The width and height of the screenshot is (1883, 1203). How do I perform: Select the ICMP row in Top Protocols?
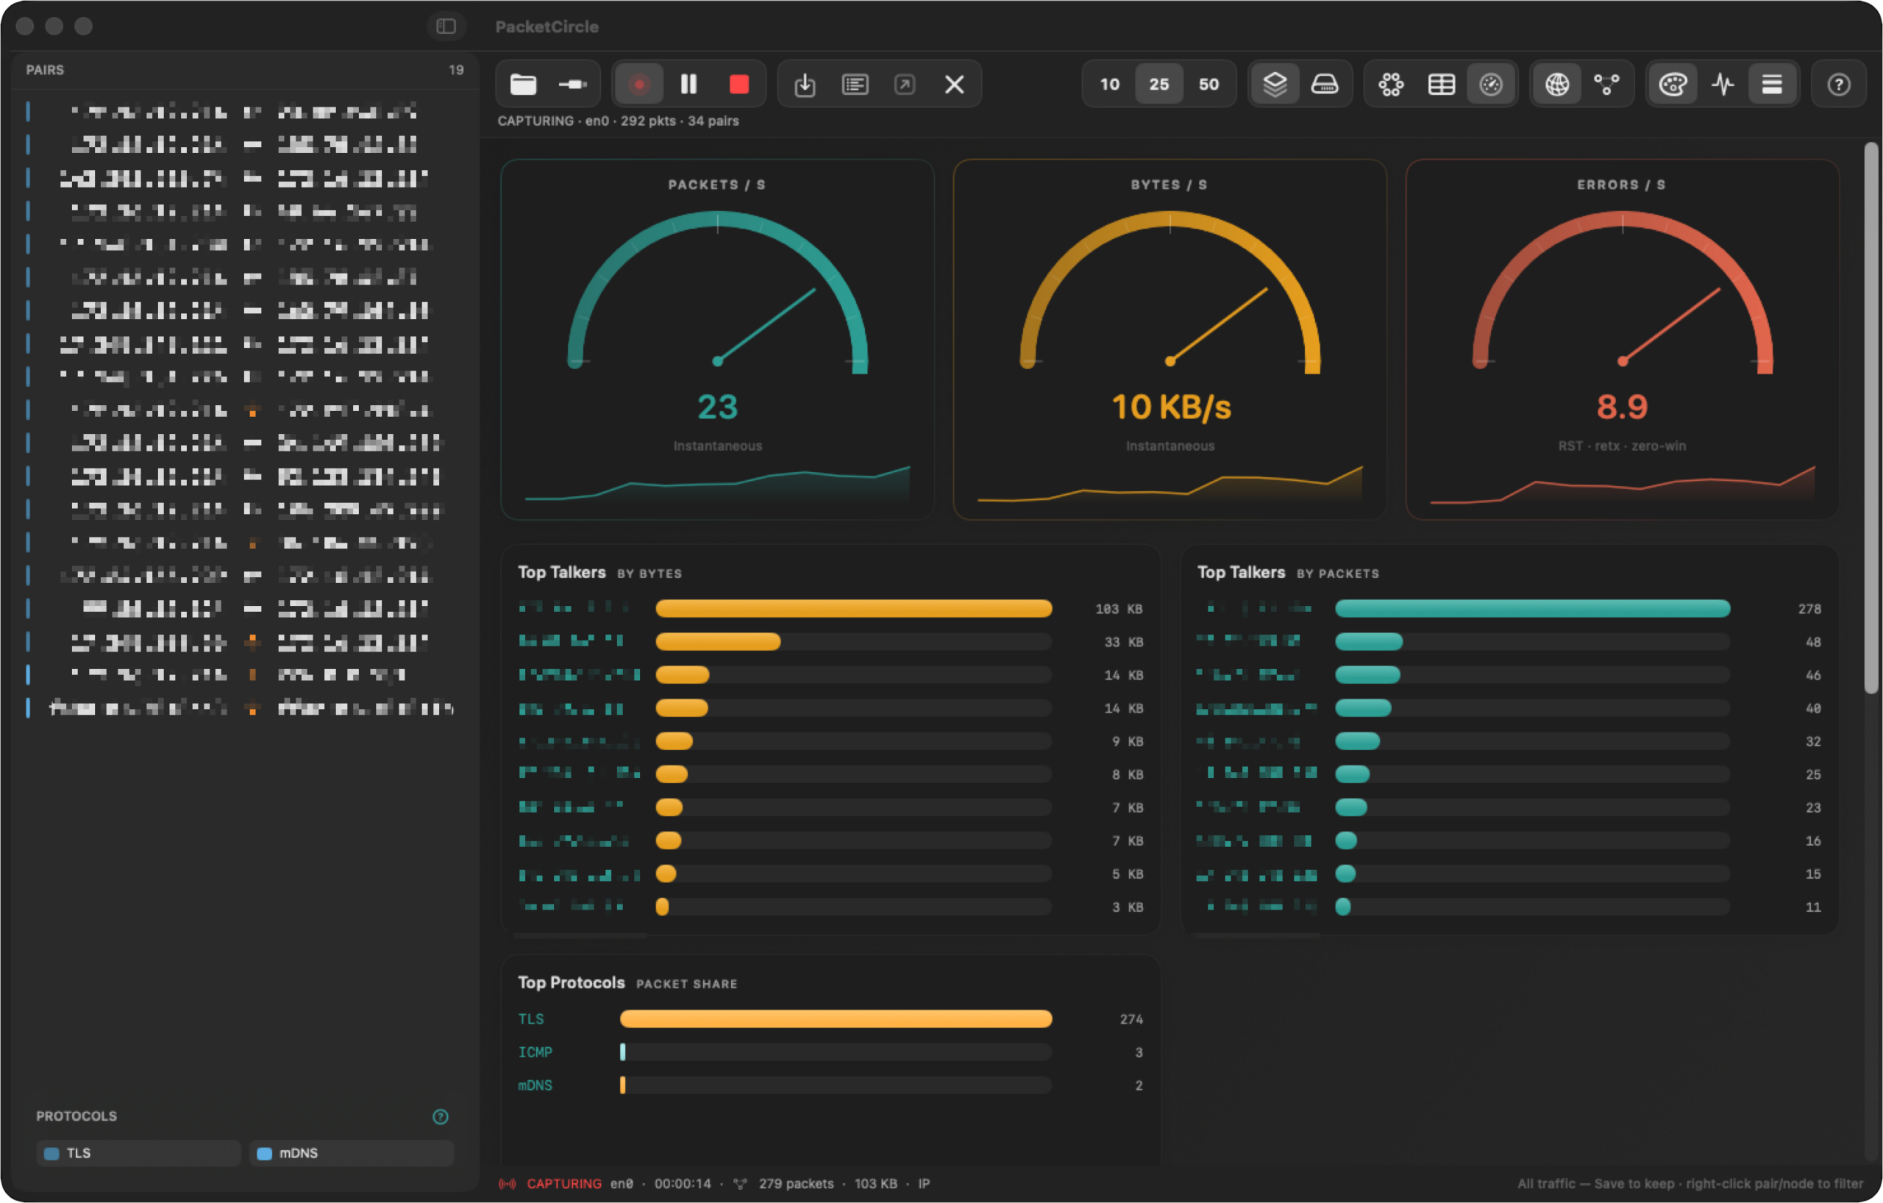pos(830,1052)
